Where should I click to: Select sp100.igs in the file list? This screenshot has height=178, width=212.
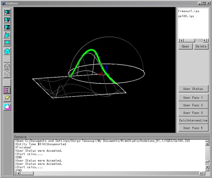point(186,16)
